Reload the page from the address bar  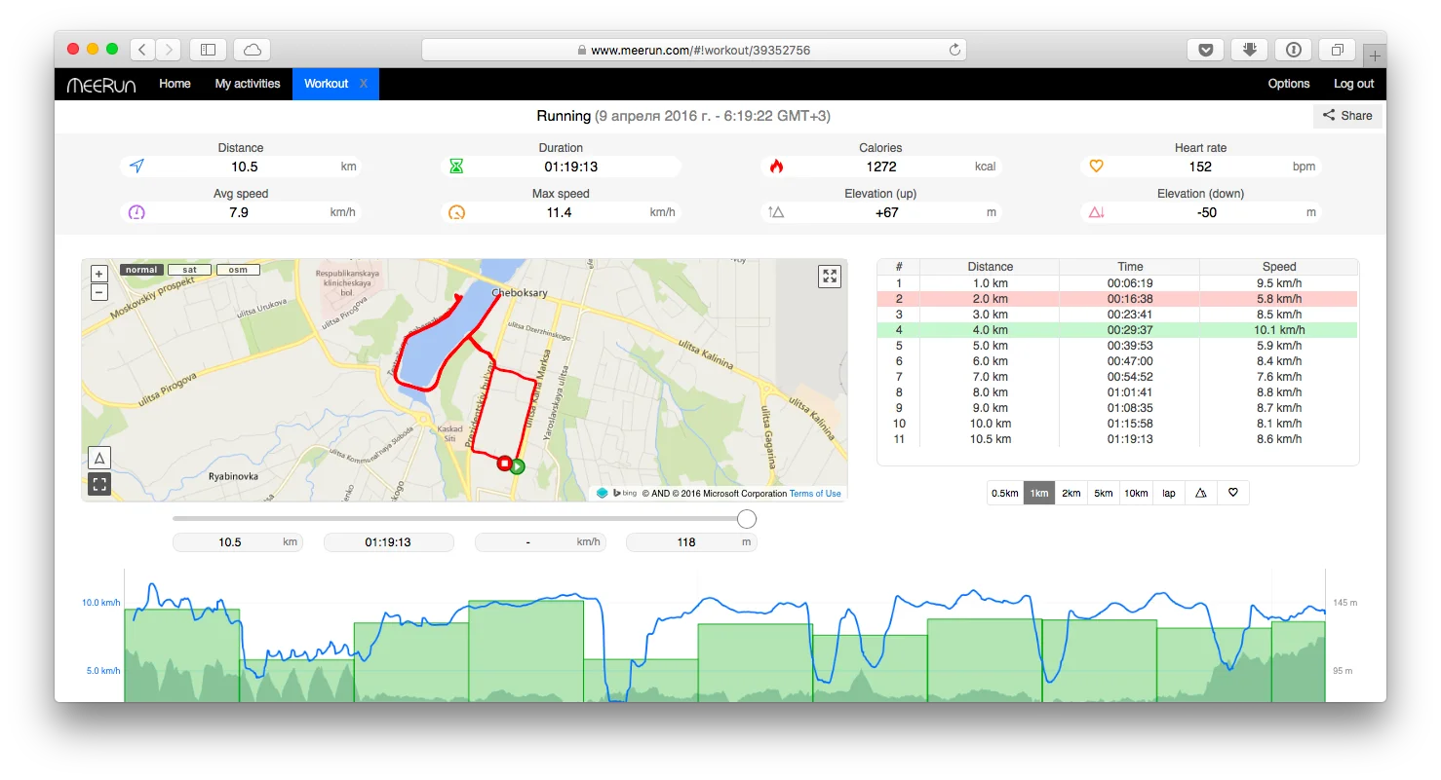click(954, 50)
